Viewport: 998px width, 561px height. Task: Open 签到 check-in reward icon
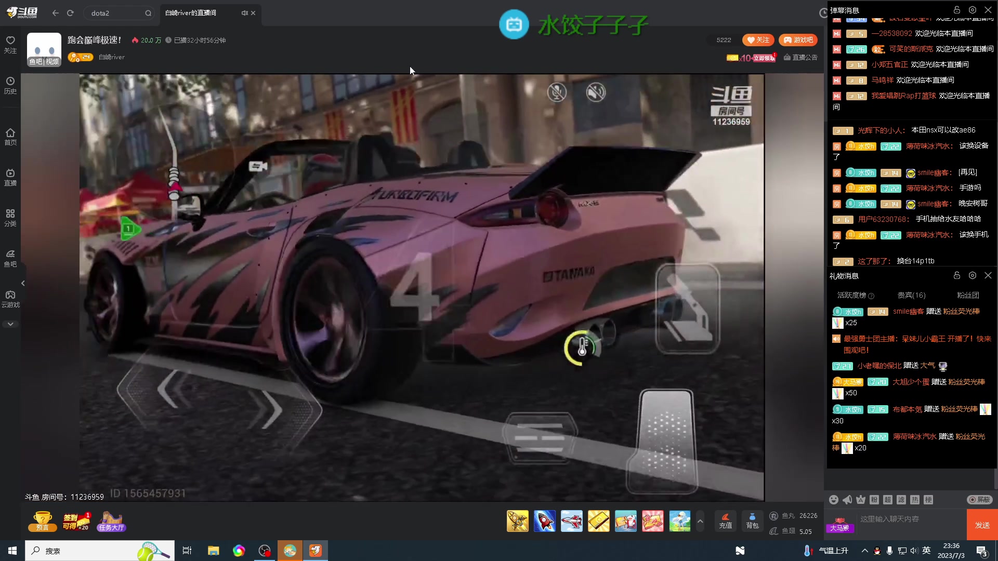(76, 521)
